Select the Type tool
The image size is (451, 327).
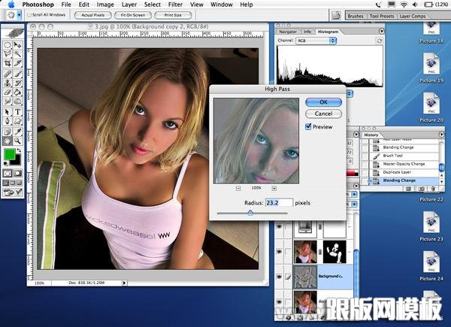(17, 112)
